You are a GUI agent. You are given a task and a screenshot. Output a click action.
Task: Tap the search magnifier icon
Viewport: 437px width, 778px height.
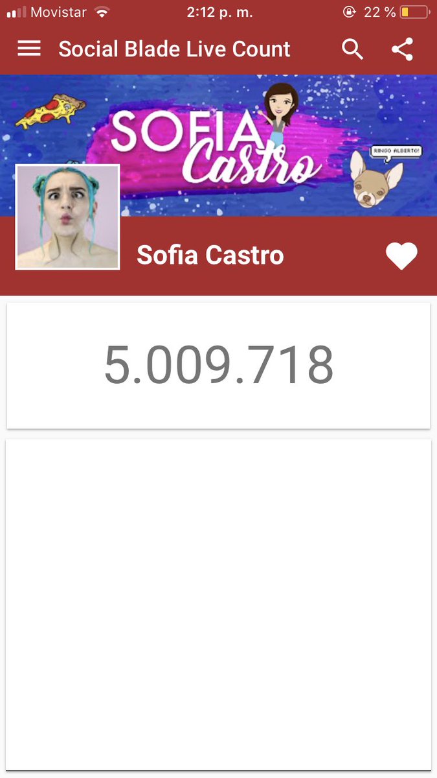click(x=352, y=49)
